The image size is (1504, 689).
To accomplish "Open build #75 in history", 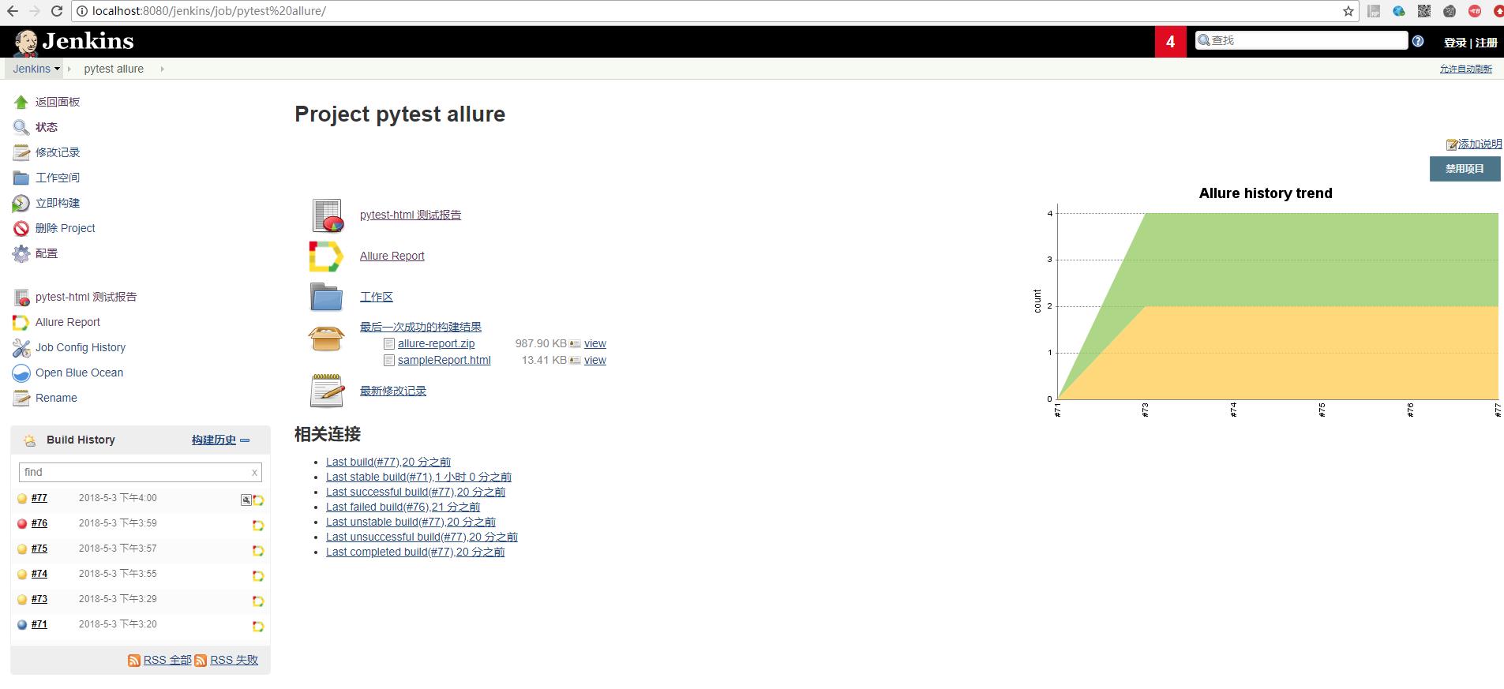I will click(39, 549).
